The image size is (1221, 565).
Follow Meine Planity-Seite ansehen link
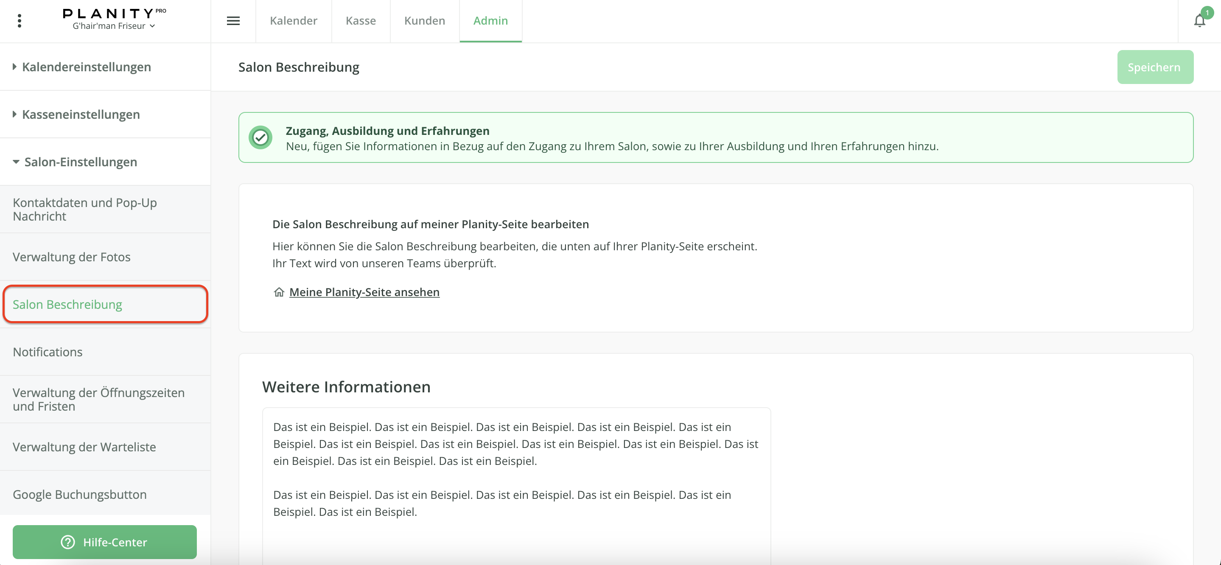click(x=364, y=292)
